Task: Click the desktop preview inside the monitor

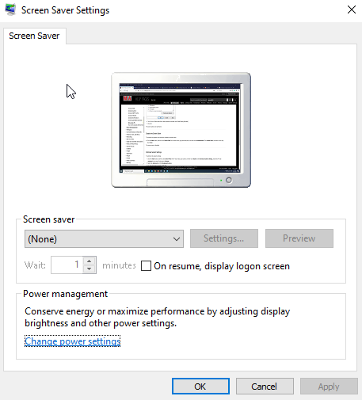Action: click(181, 128)
